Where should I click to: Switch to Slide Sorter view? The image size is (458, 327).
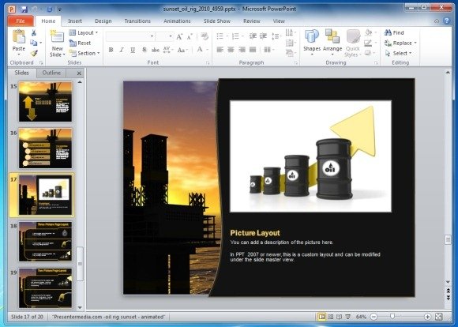[331, 317]
